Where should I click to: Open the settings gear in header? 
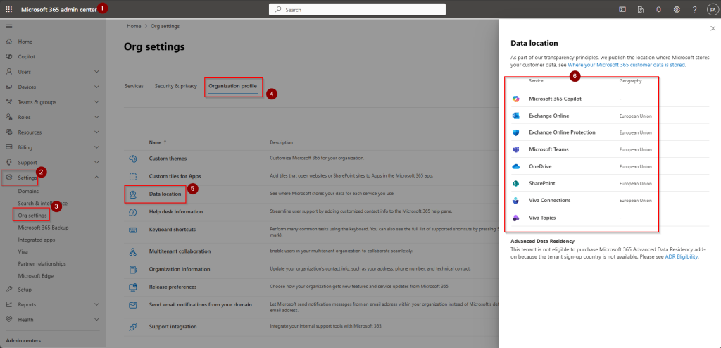click(677, 9)
